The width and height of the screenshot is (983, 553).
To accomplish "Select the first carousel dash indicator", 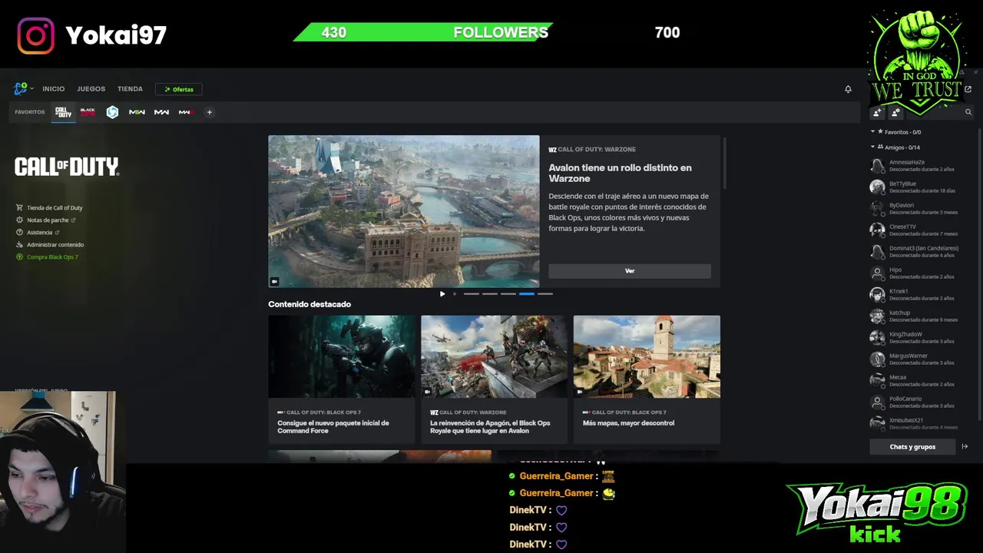I will 471,293.
